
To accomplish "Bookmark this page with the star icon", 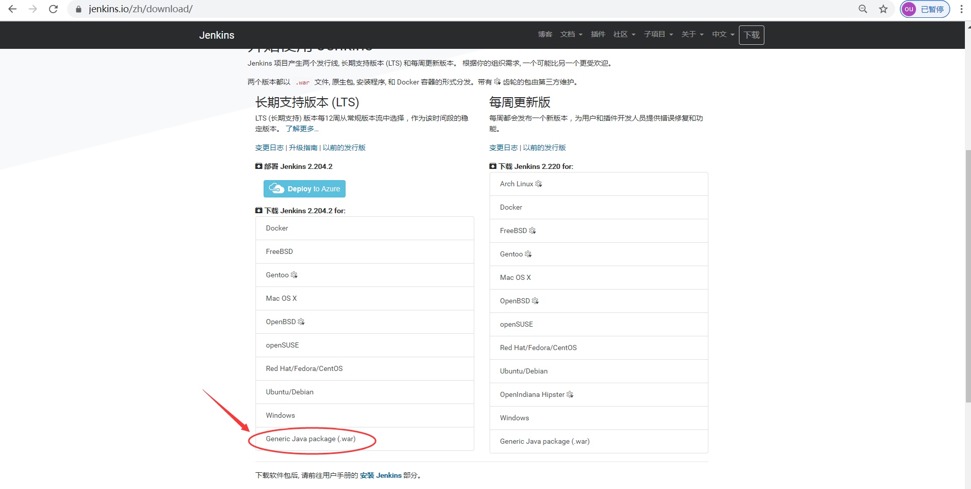I will pyautogui.click(x=883, y=9).
